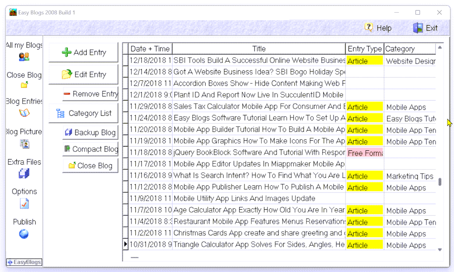Select the 'Christmas Cards App' entry

[x=259, y=233]
